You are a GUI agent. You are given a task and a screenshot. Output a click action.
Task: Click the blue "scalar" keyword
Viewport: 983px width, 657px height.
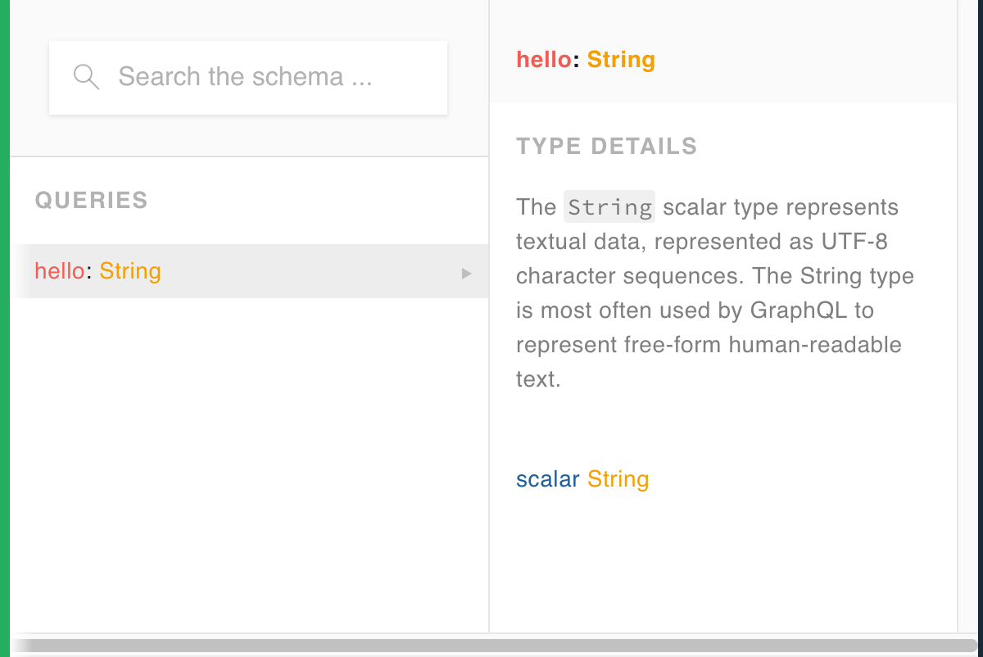point(547,479)
